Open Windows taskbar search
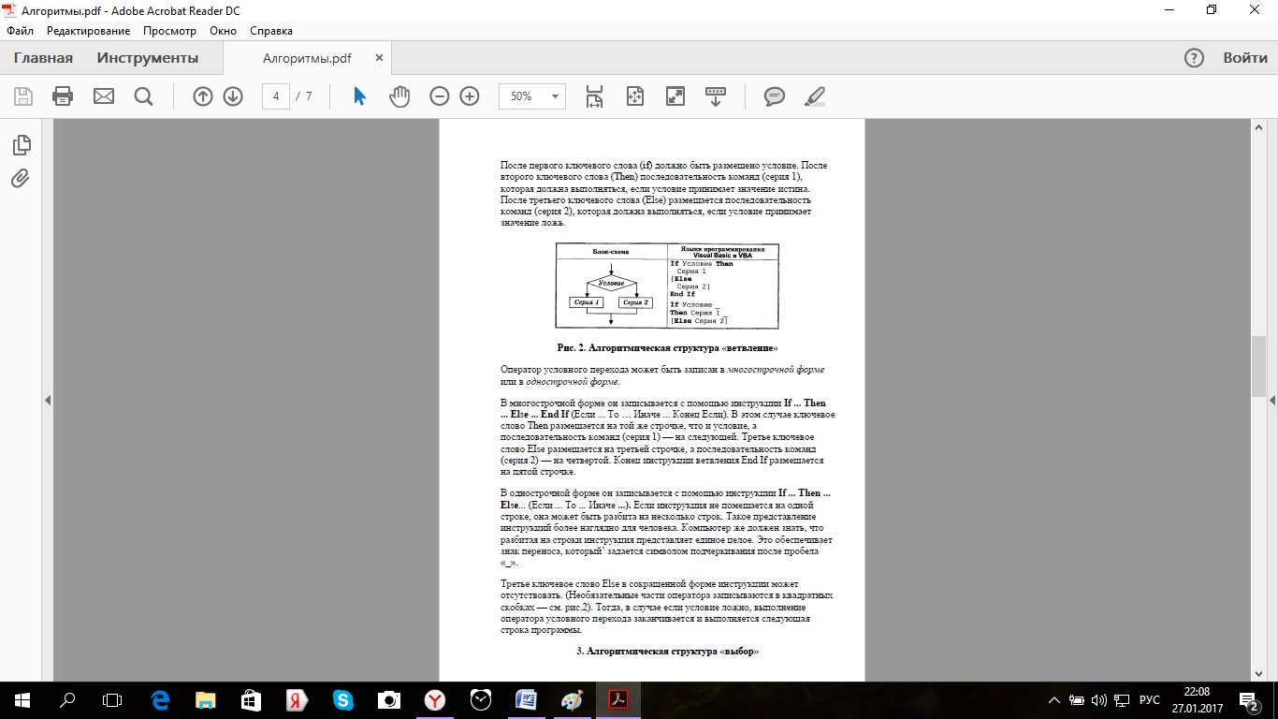 [x=67, y=700]
